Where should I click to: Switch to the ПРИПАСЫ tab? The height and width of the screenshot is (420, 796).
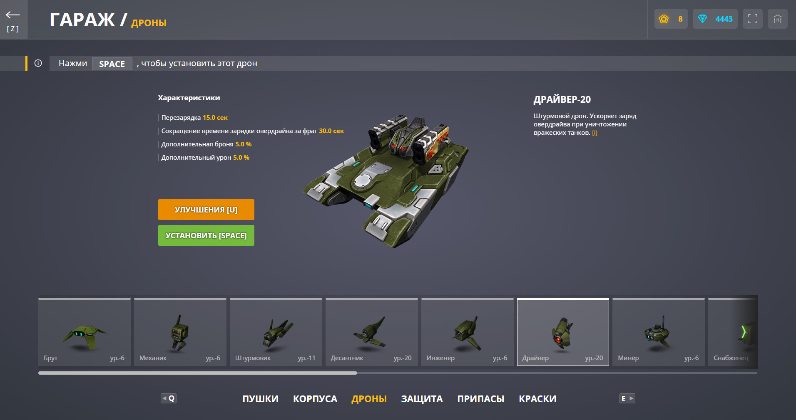tap(481, 399)
